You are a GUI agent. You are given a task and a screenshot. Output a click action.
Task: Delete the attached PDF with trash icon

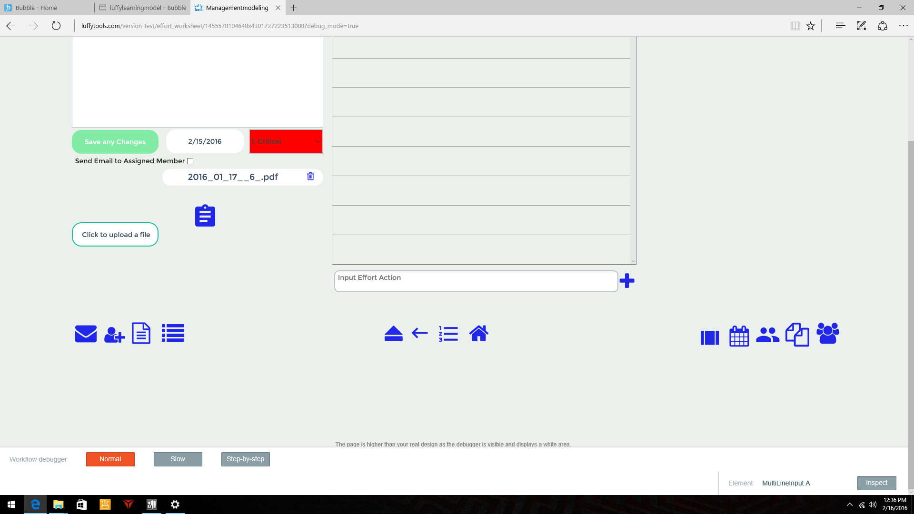310,177
